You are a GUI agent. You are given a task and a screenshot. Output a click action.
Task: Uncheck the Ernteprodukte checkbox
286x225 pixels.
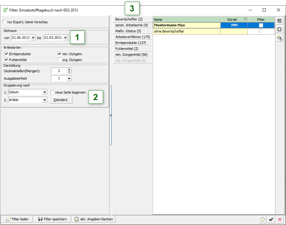tap(6, 54)
